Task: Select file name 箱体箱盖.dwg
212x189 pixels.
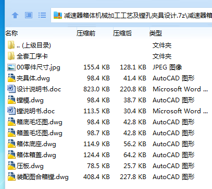Action: point(36,155)
